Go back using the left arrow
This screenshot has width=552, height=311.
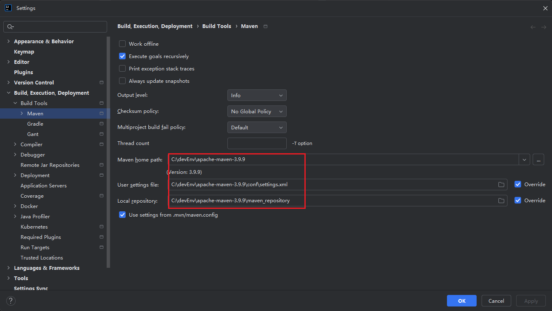click(x=533, y=27)
